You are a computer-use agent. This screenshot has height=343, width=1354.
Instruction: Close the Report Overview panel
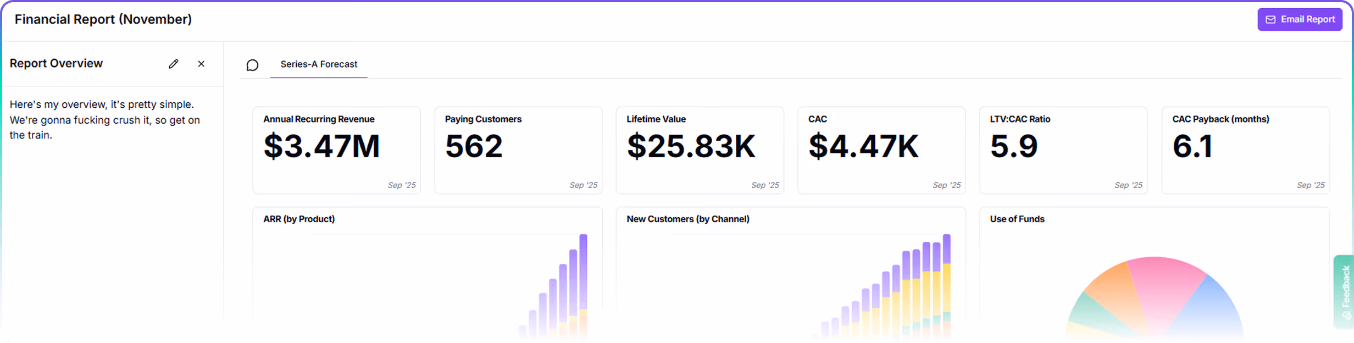point(201,64)
